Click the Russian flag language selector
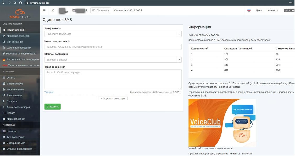The width and height of the screenshot is (295, 156). coord(249,11)
